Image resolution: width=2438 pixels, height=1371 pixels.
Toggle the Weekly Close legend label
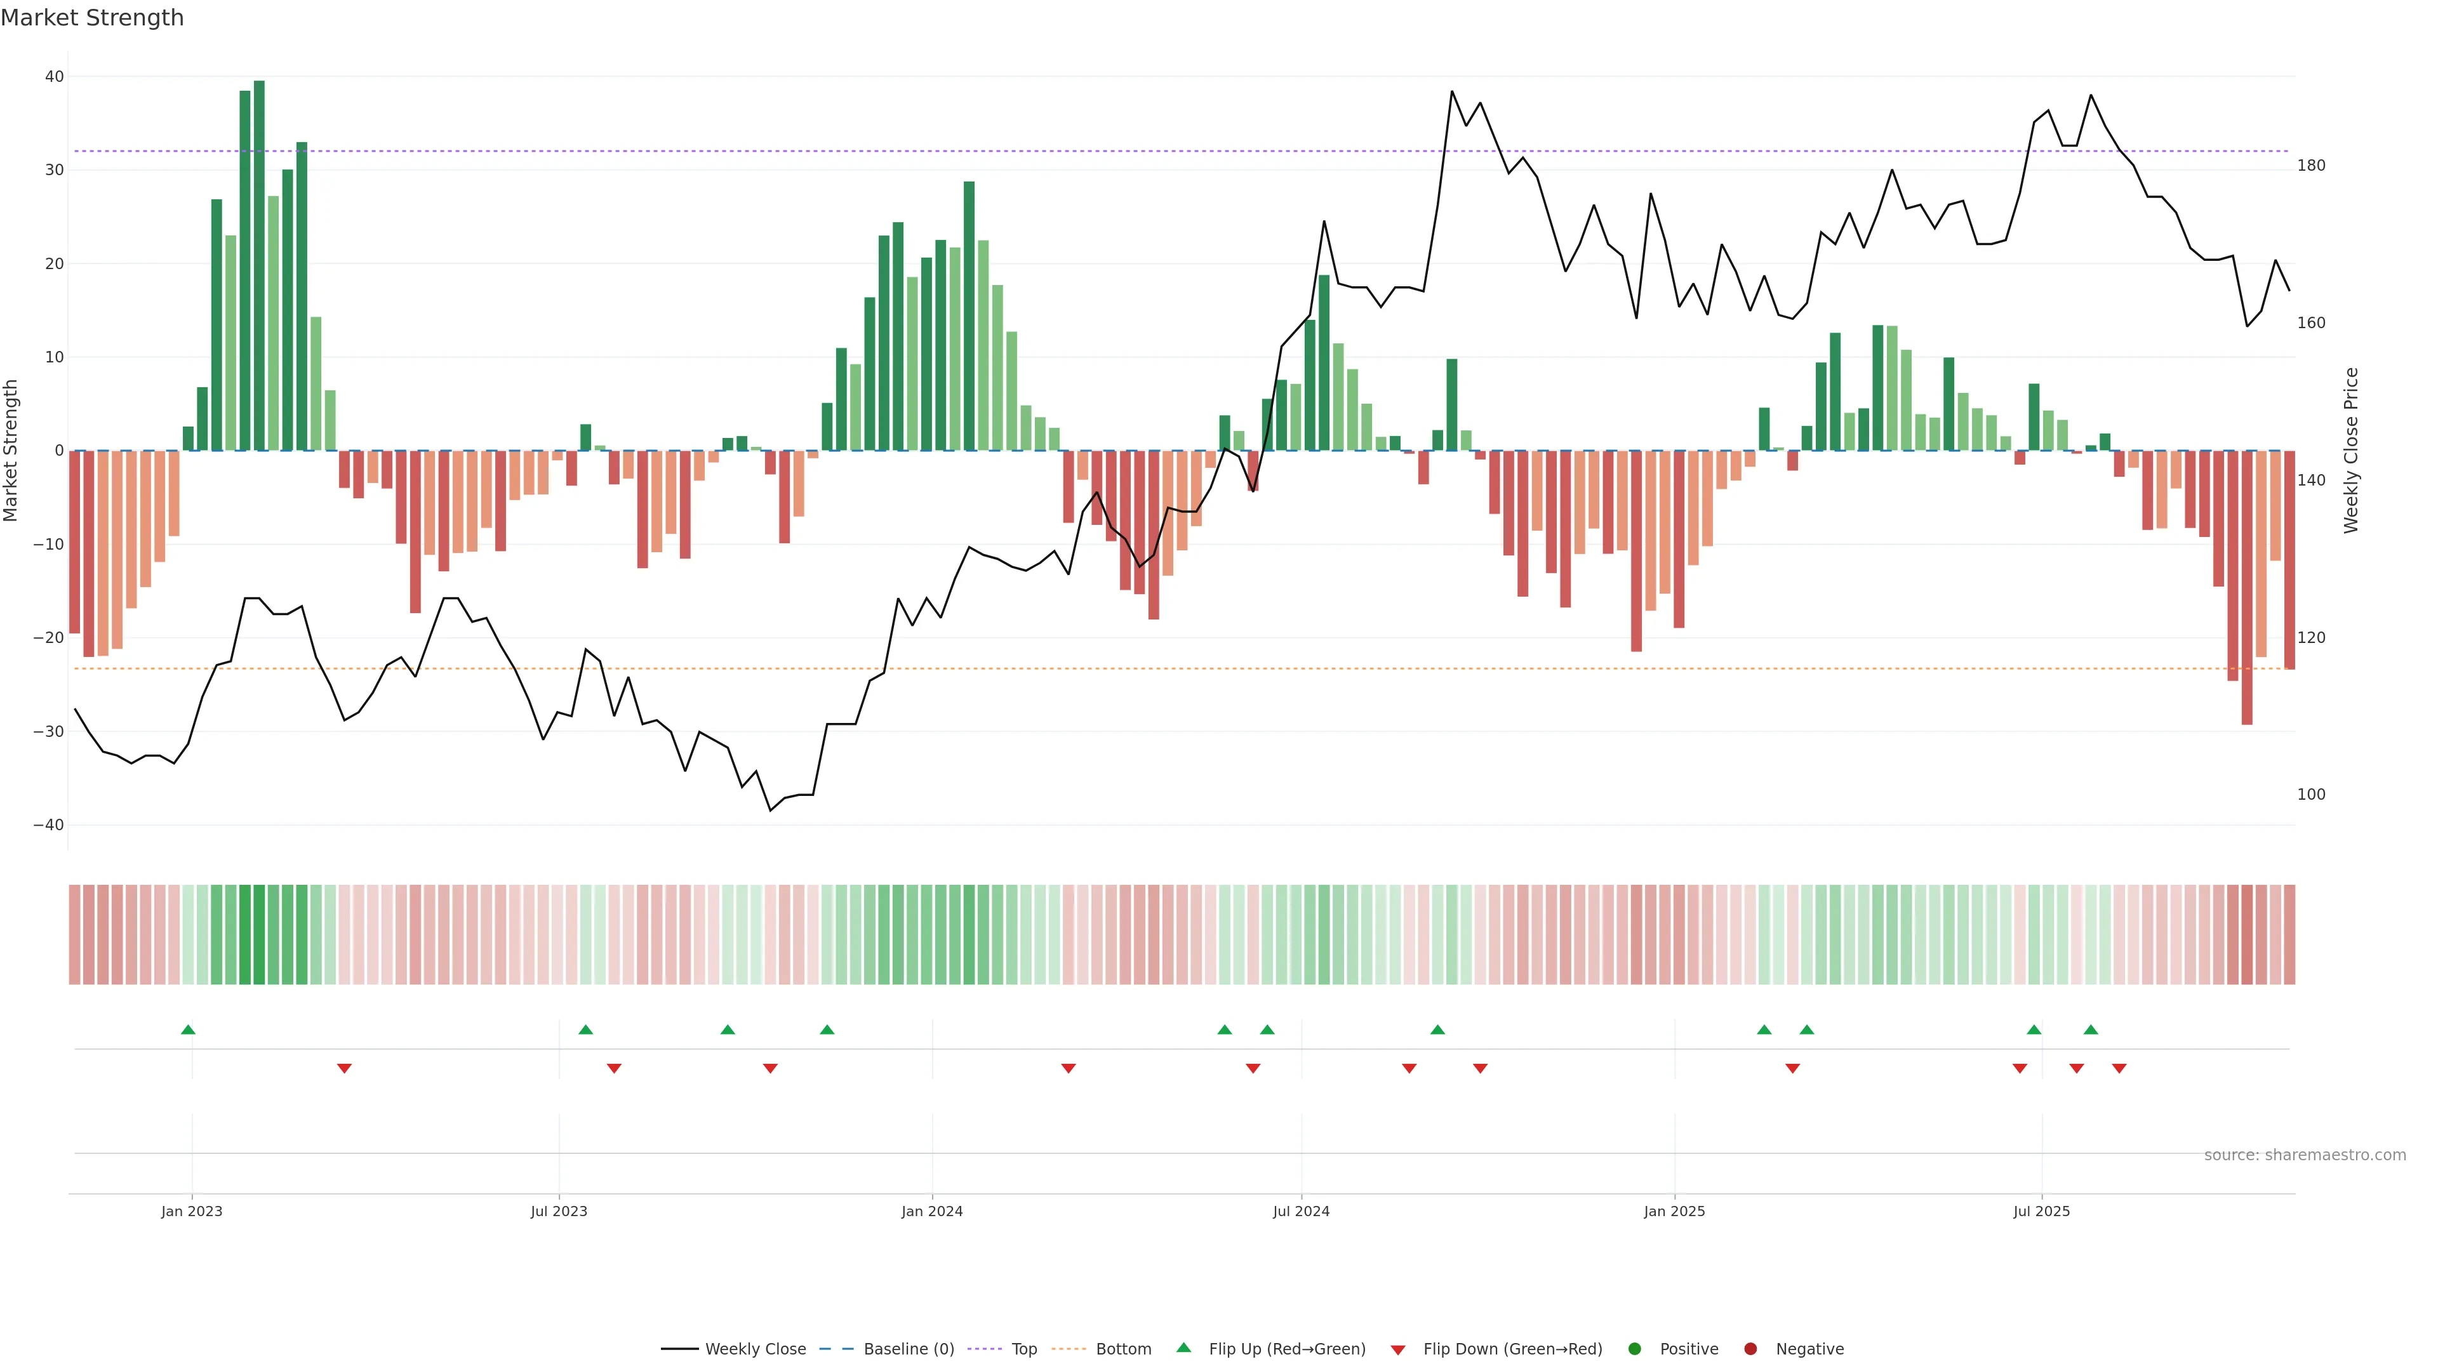(756, 1349)
